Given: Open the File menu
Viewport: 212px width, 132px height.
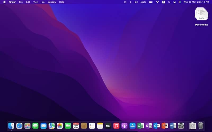Looking at the screenshot, I should 21,2.
